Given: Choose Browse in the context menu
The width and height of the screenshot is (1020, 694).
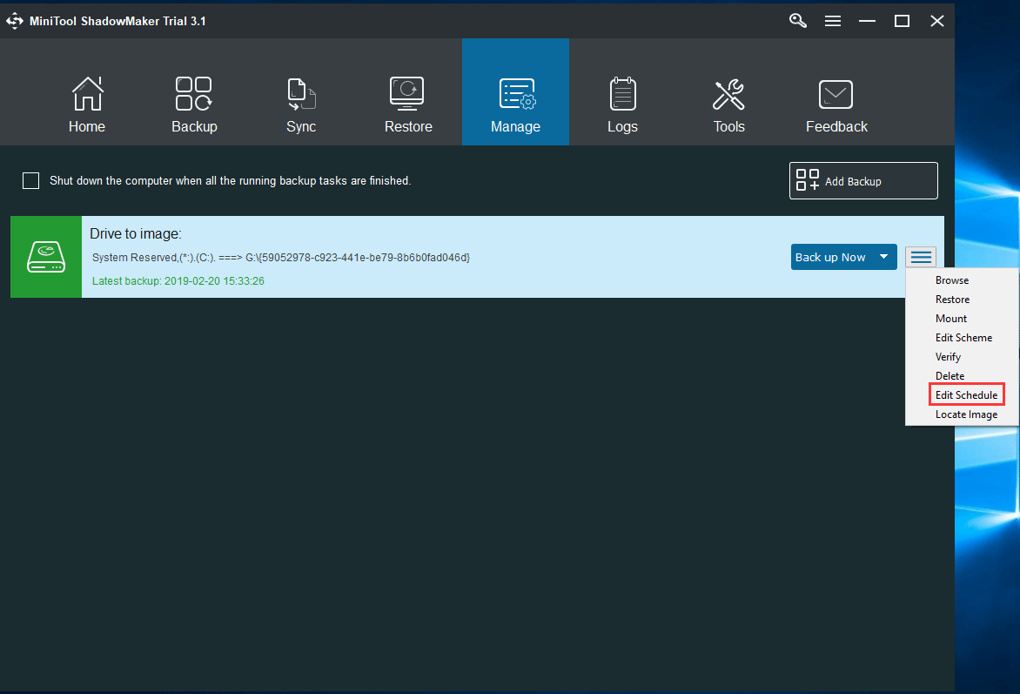Looking at the screenshot, I should pos(951,280).
